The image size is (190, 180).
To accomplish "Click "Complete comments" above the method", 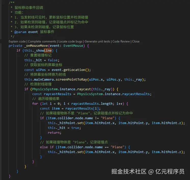I will tap(42, 41).
